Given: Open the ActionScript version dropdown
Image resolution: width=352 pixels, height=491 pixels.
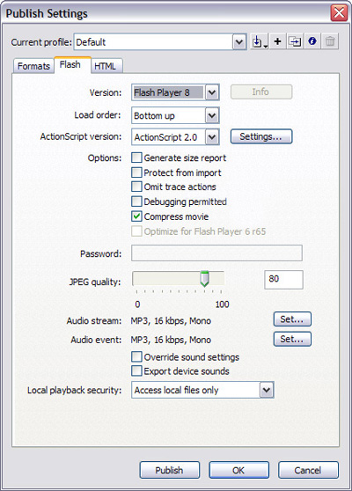Looking at the screenshot, I should [x=212, y=137].
